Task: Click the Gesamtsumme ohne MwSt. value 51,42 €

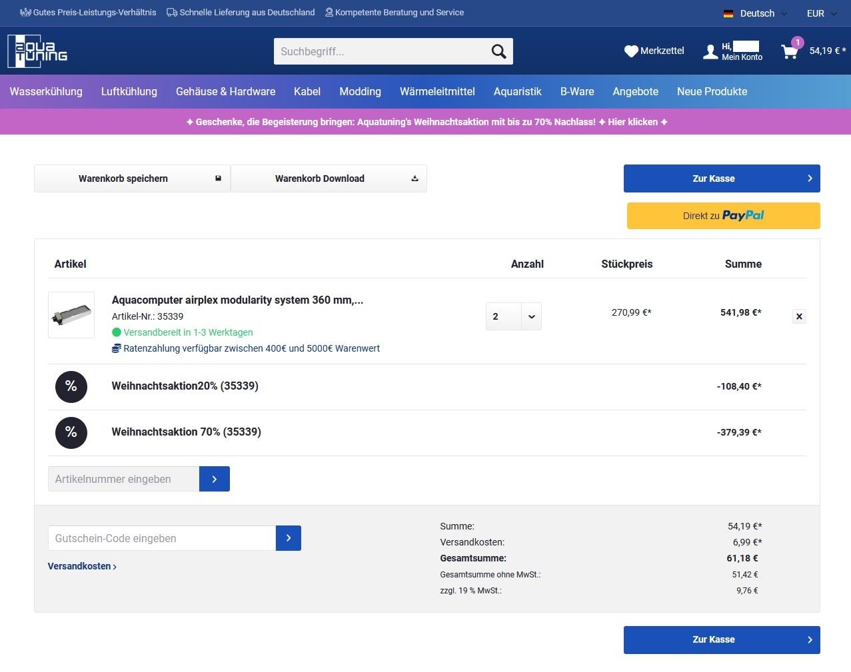Action: 744,575
